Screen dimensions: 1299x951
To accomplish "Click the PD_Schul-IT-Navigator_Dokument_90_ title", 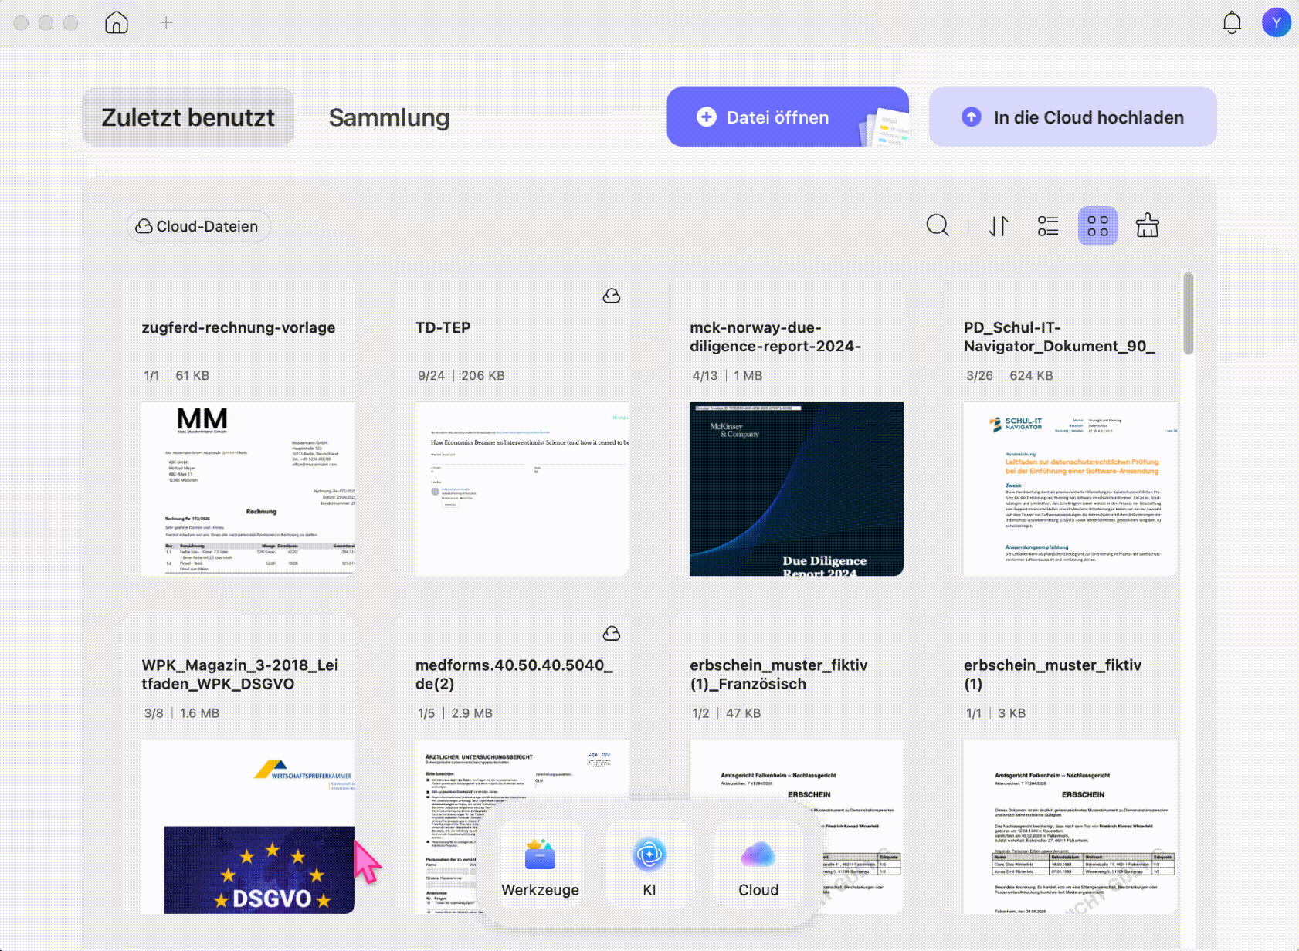I will (x=1060, y=337).
